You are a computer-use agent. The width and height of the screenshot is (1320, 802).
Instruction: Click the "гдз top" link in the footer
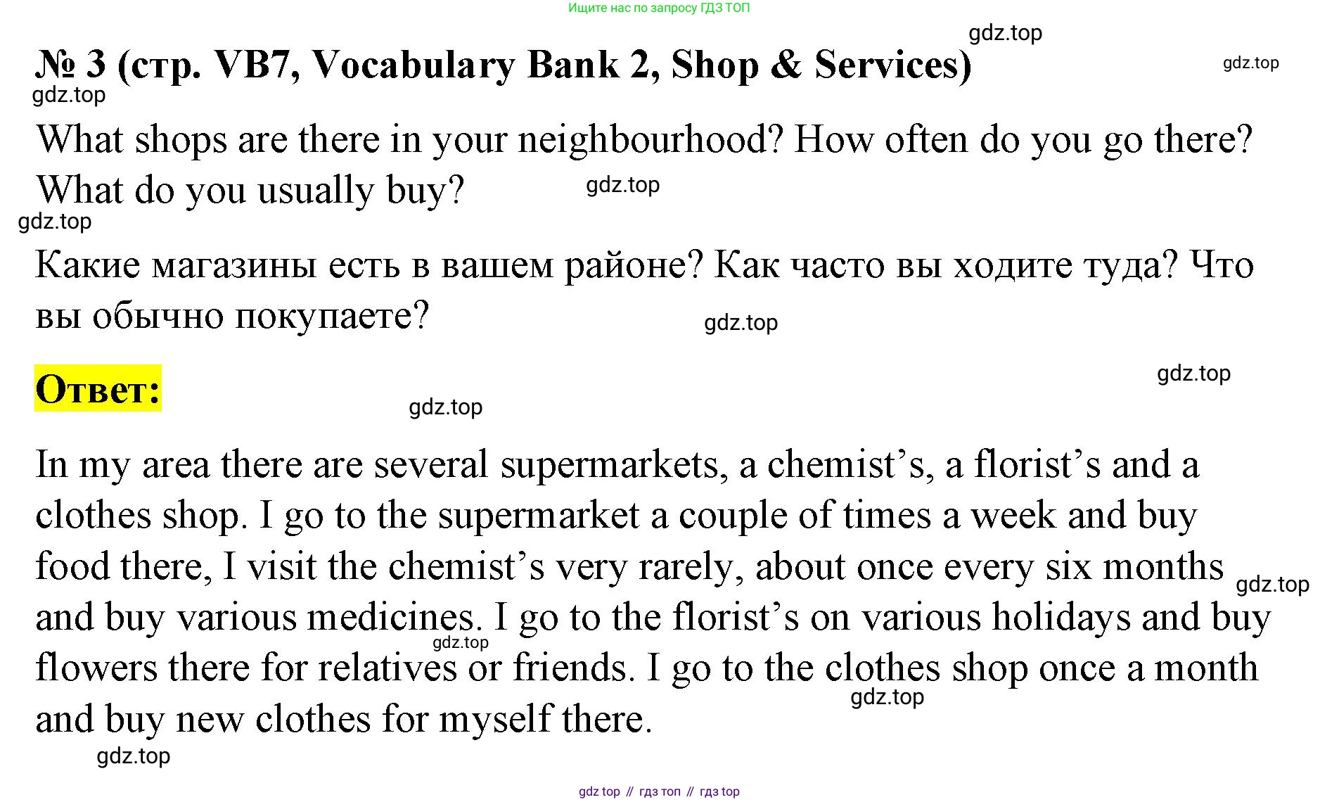point(719,791)
